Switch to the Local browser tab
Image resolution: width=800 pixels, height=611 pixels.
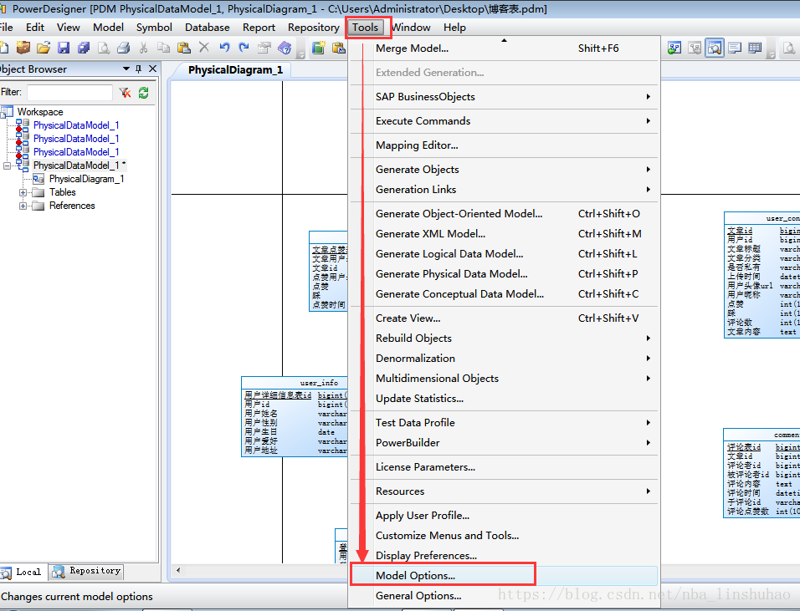[x=22, y=573]
